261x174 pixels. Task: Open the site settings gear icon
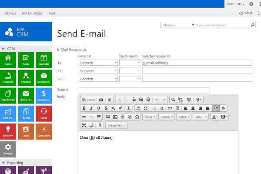[x=251, y=4]
